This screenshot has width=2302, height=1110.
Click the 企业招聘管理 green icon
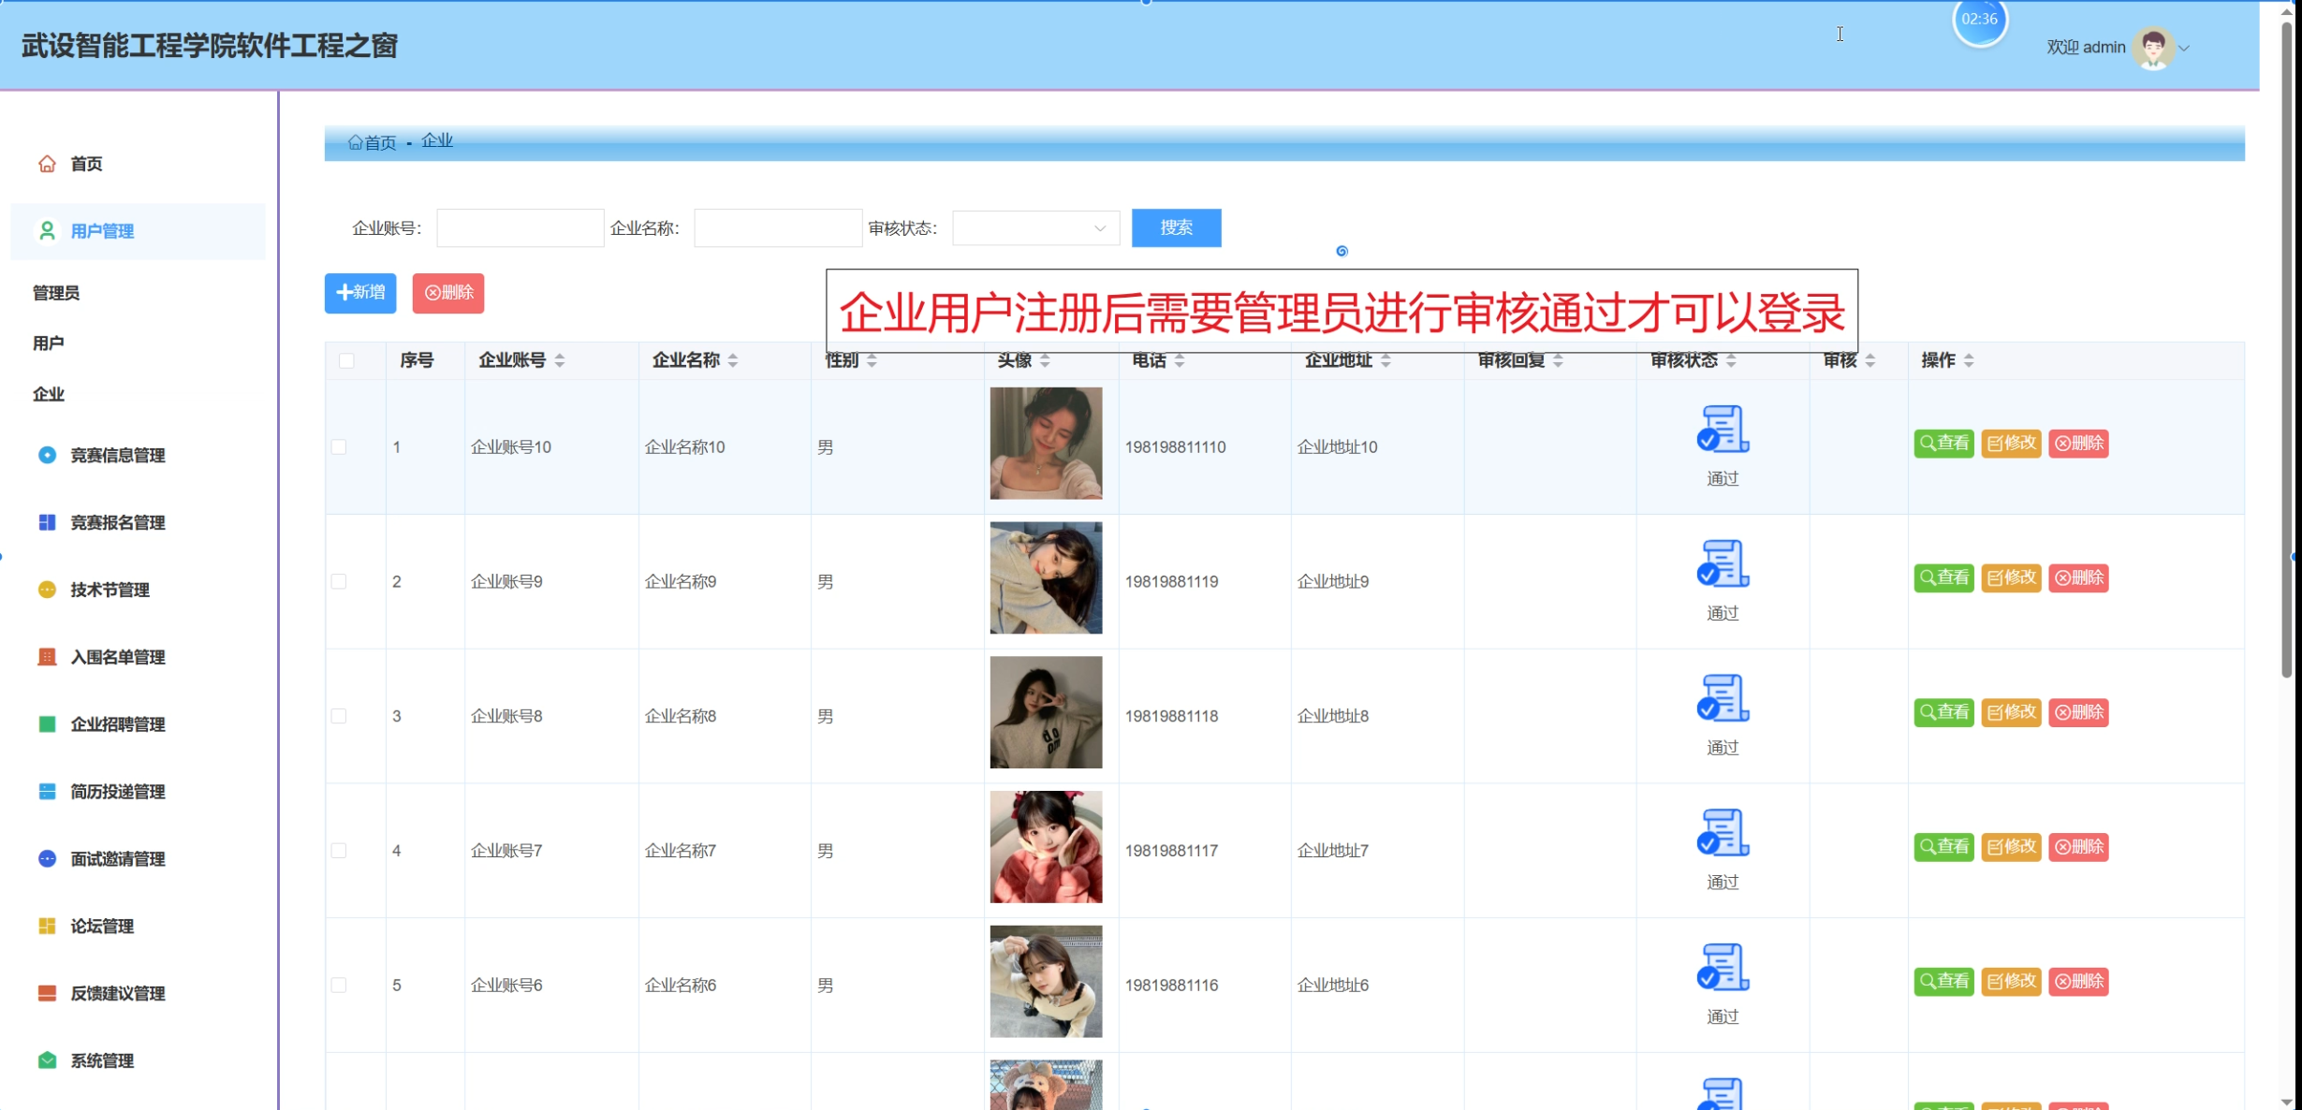[x=47, y=724]
